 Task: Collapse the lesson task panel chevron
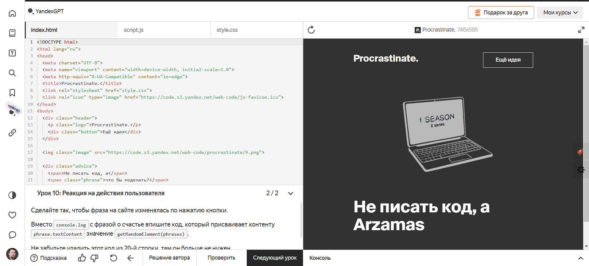(x=291, y=193)
